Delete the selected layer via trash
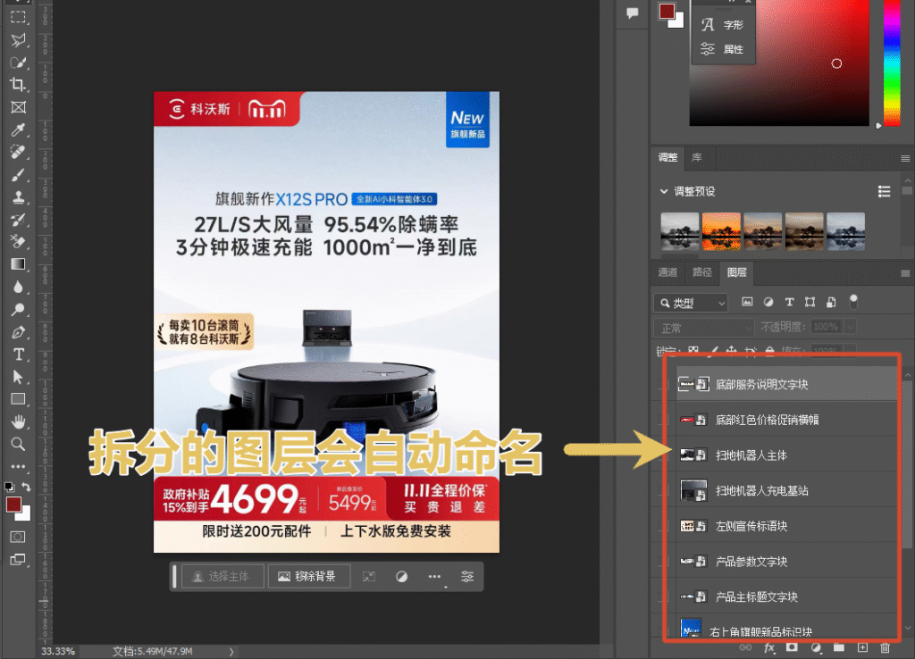 pos(886,647)
